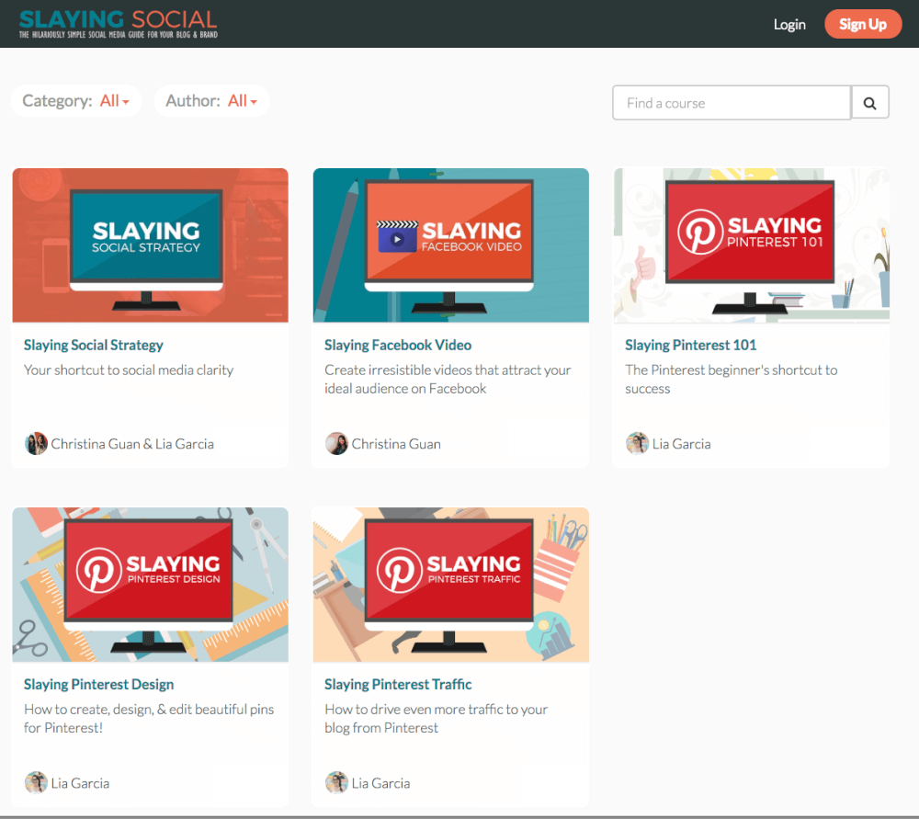This screenshot has height=819, width=919.
Task: Select the Slaying Social Strategy title link
Action: [x=93, y=345]
